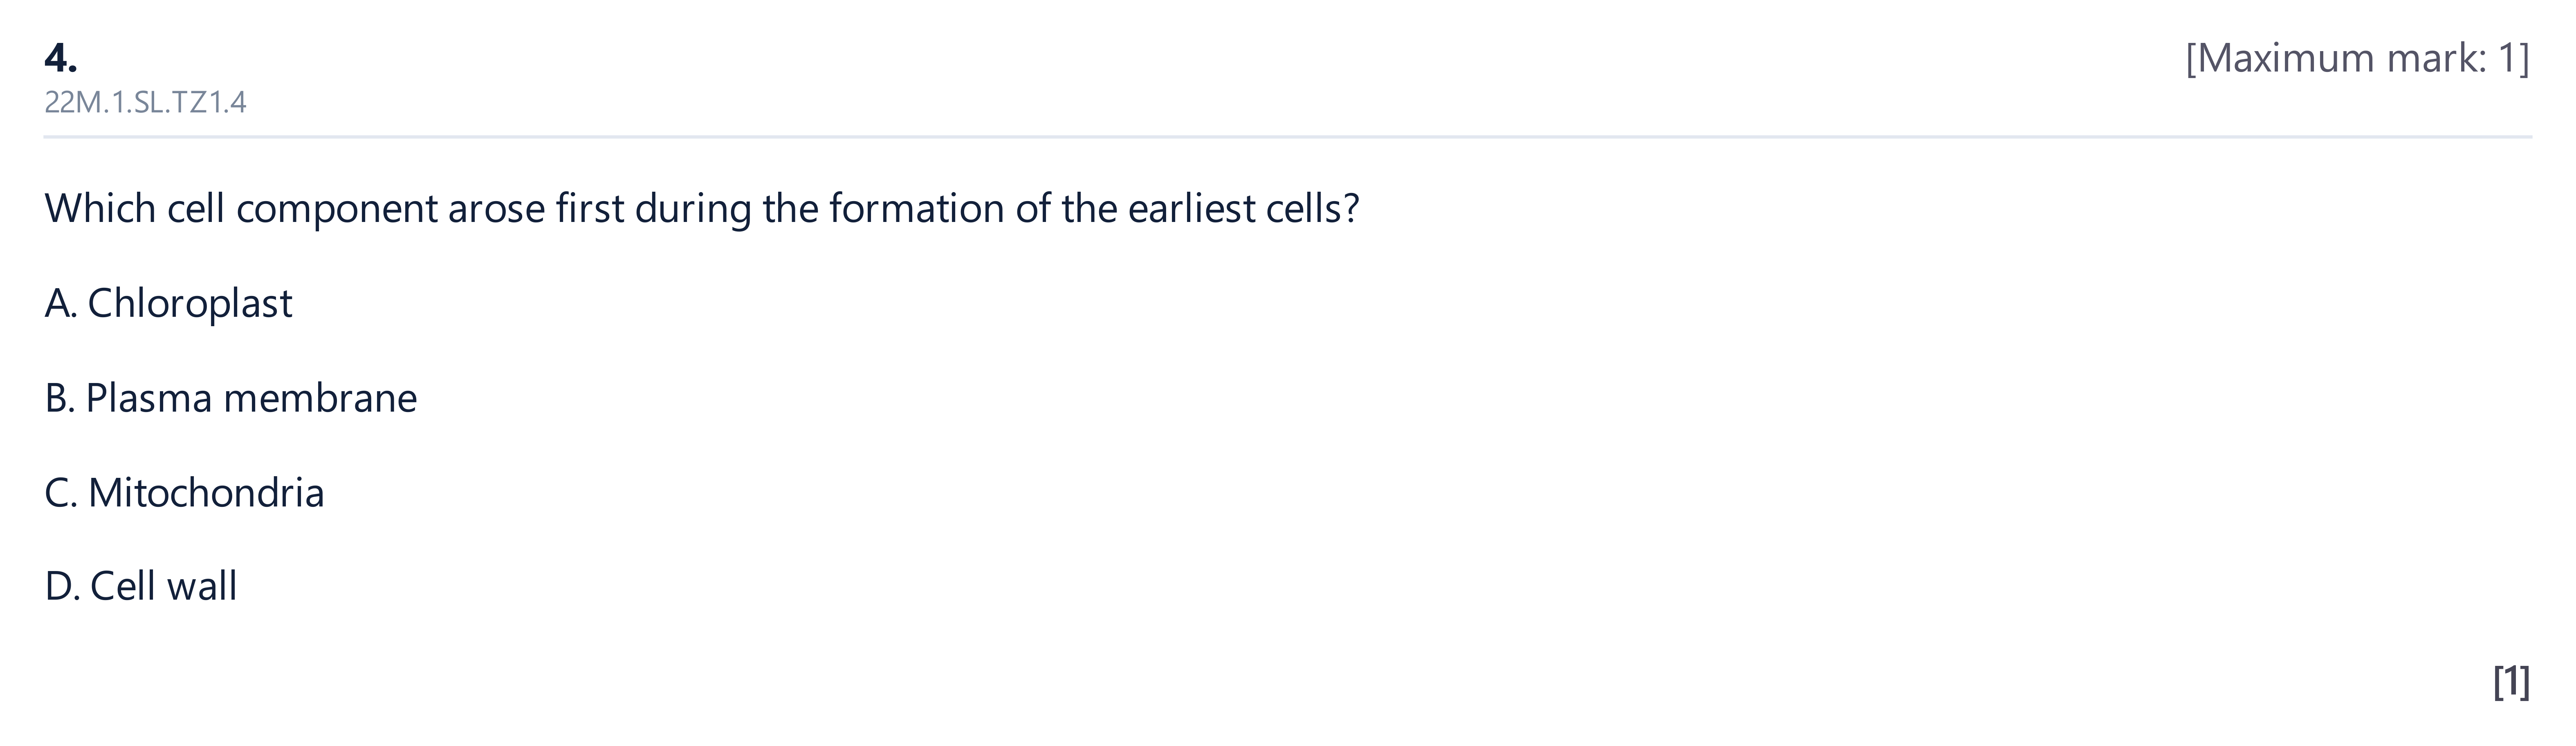This screenshot has height=746, width=2576.
Task: Pick answer C. Mitochondria
Action: point(185,493)
